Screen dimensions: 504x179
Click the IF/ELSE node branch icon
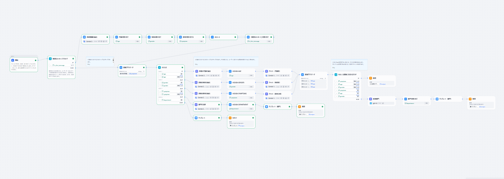[x=159, y=67]
